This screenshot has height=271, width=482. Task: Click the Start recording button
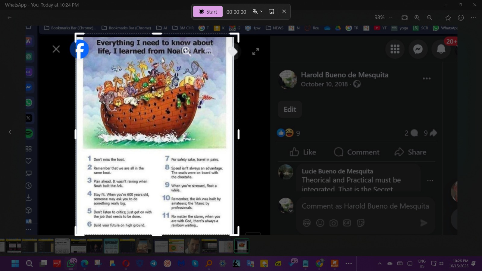pos(208,12)
